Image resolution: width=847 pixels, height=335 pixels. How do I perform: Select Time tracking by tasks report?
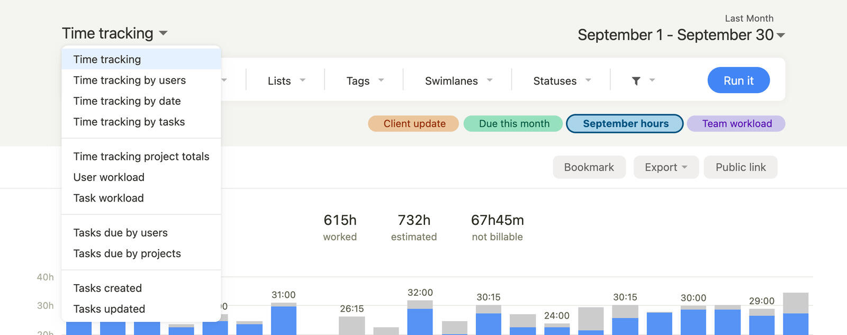coord(141,122)
